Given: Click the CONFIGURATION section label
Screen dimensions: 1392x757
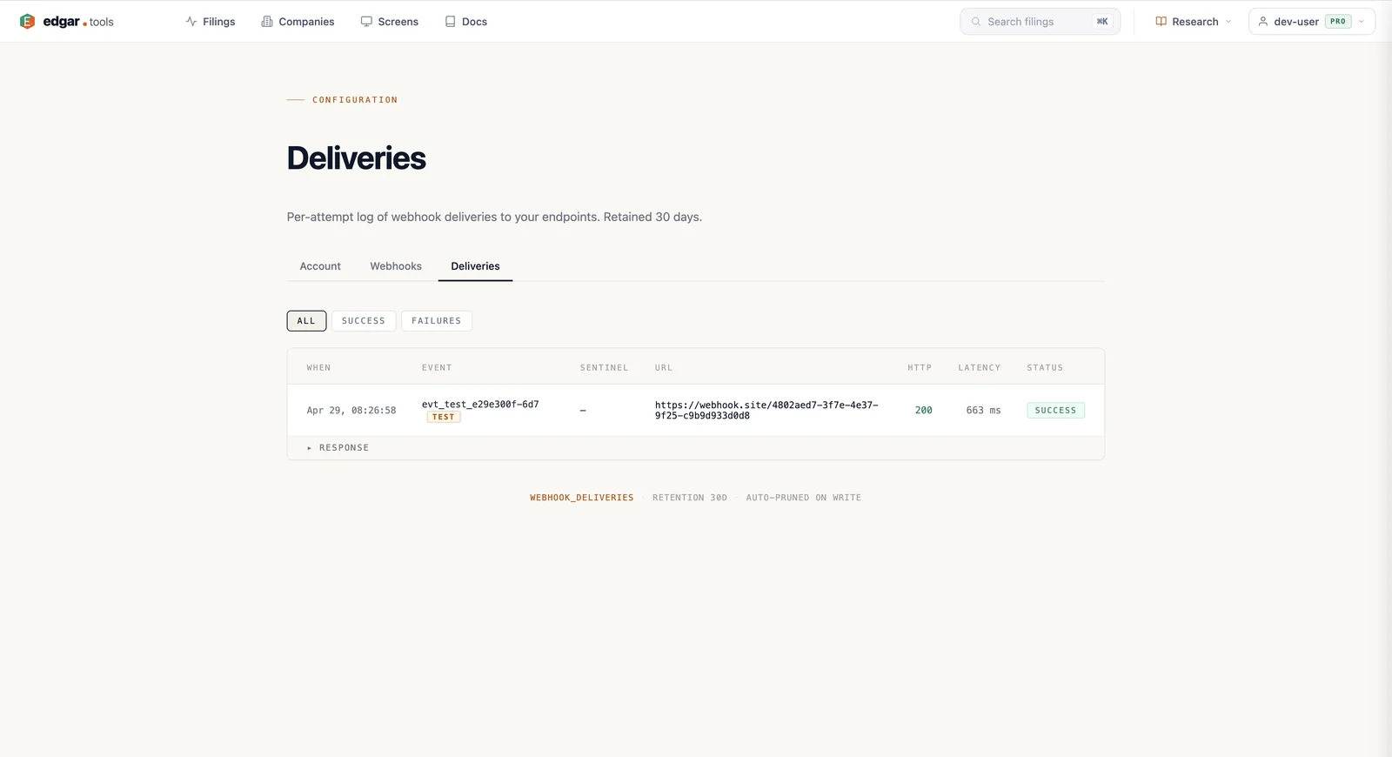Looking at the screenshot, I should pos(355,100).
